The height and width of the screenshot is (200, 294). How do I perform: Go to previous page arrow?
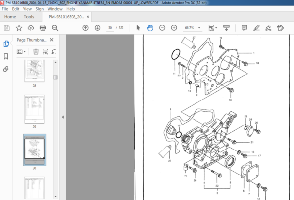85,28
